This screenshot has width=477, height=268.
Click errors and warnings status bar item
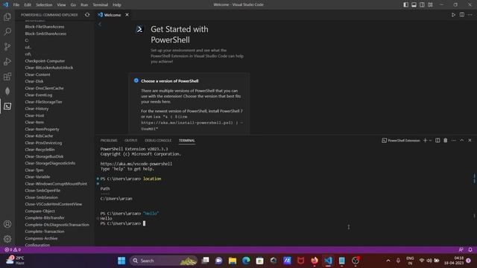click(x=13, y=249)
